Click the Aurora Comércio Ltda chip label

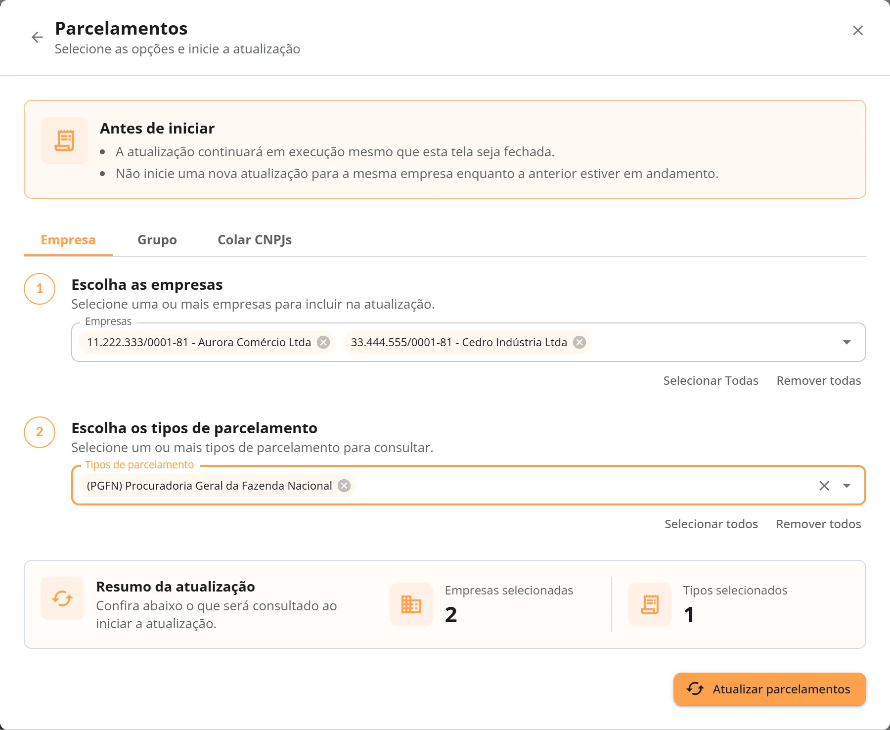tap(199, 342)
